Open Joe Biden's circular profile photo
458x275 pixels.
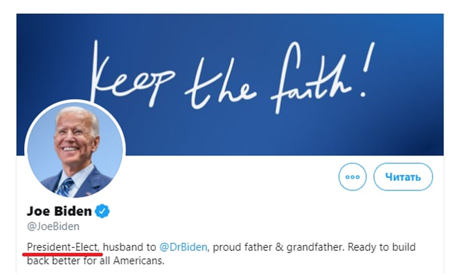(x=75, y=150)
